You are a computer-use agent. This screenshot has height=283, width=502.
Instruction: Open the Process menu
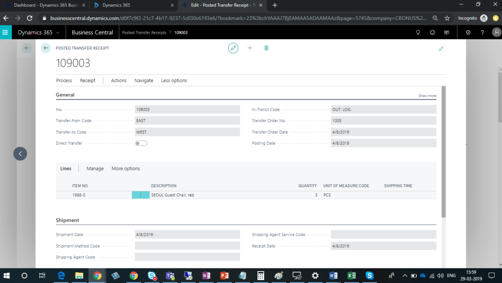64,80
